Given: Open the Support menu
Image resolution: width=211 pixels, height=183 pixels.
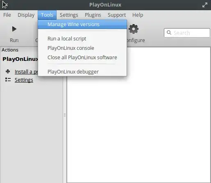Looking at the screenshot, I should [x=117, y=15].
